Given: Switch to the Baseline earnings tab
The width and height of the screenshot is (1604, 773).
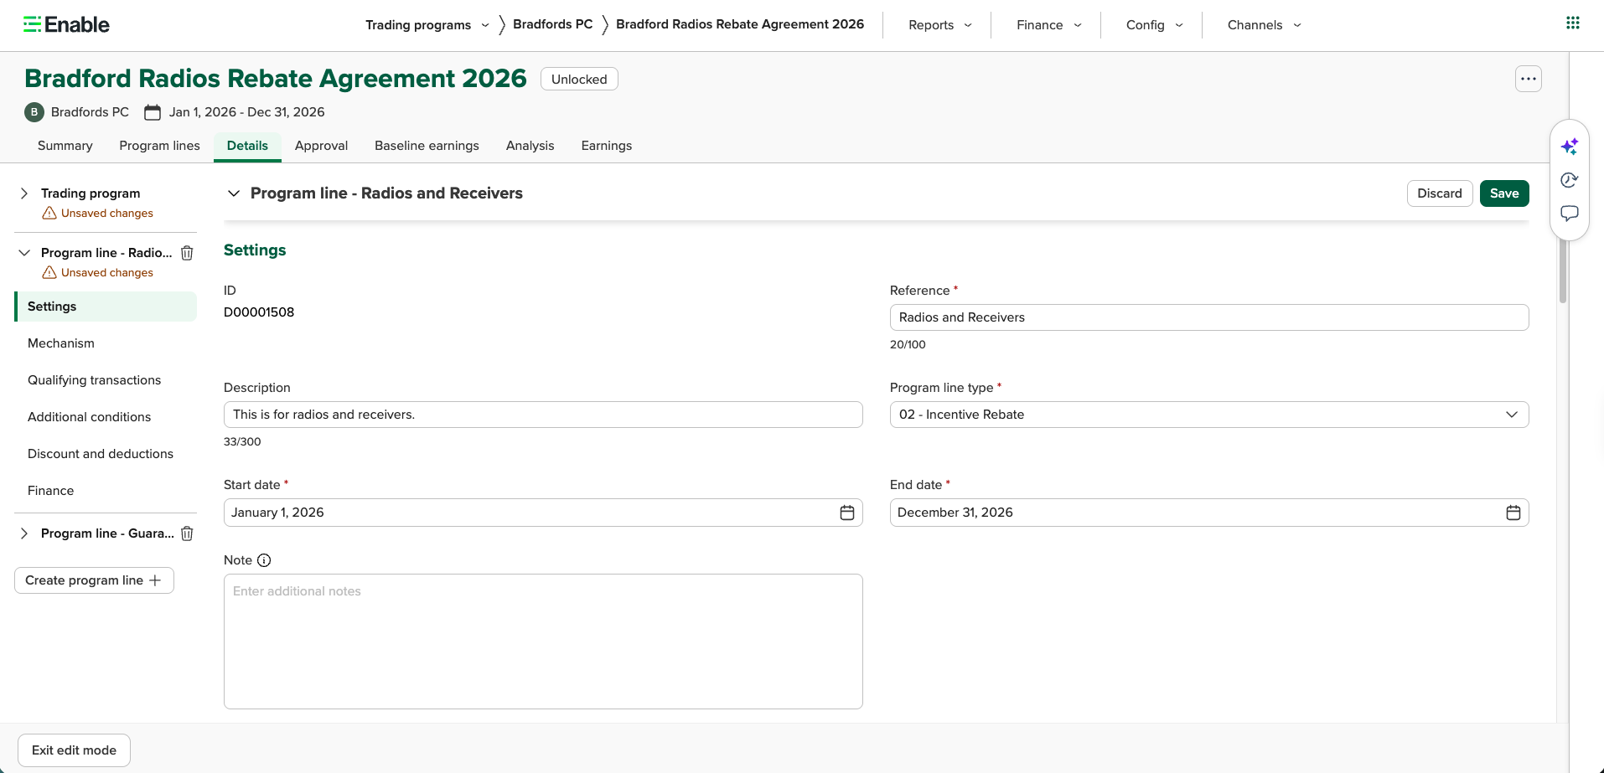Looking at the screenshot, I should [x=427, y=146].
